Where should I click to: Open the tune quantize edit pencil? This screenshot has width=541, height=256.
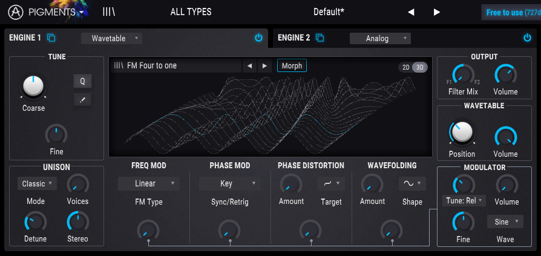pyautogui.click(x=82, y=100)
